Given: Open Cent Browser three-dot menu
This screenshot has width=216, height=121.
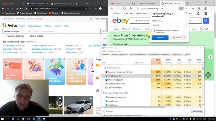Looking at the screenshot, I should [x=105, y=8].
